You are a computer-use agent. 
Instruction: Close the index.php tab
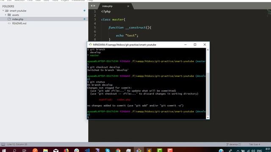(128, 6)
